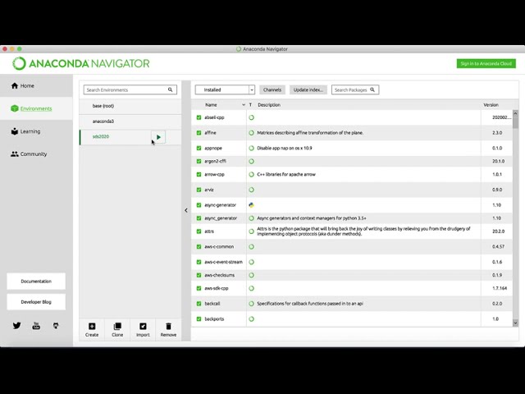This screenshot has width=525, height=394.
Task: Toggle the aws-sdk-cpp package checkbox
Action: pyautogui.click(x=199, y=288)
